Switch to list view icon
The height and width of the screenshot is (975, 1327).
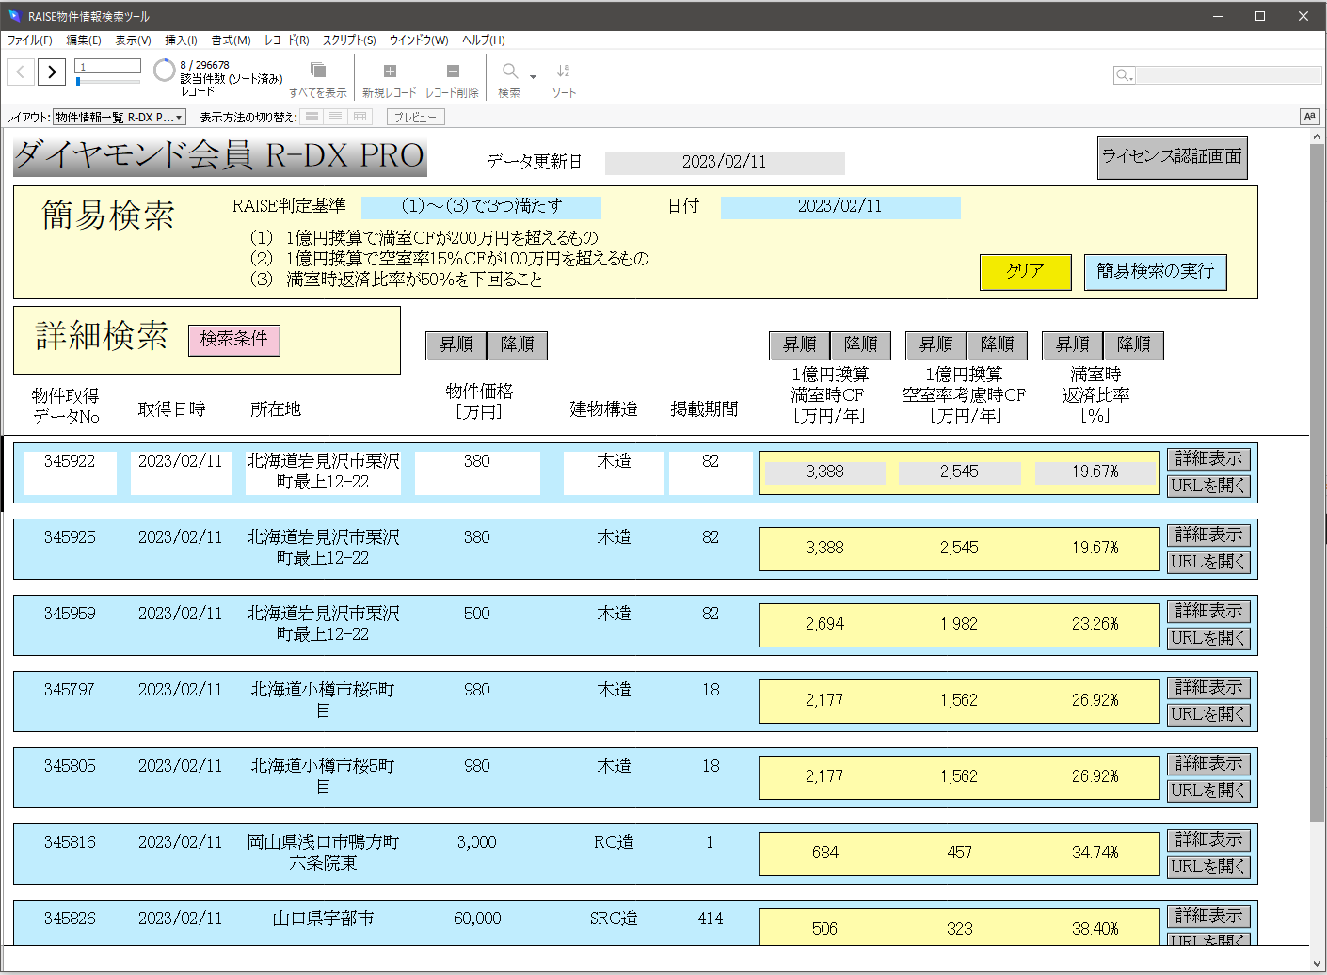tap(335, 117)
